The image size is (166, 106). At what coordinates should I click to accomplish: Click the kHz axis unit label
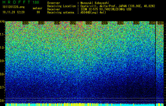[x=2, y=21]
